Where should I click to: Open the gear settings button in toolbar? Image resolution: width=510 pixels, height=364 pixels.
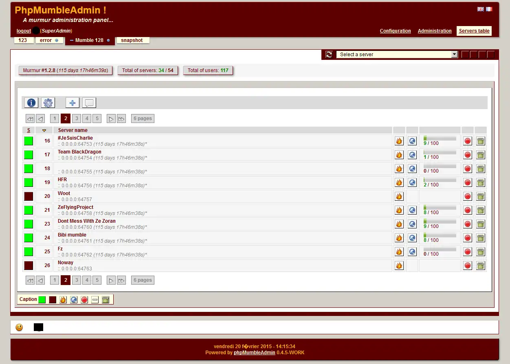pyautogui.click(x=48, y=103)
